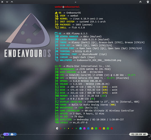The height and width of the screenshot is (140, 151).
Task: Close the terminal window with X
Action: (x=2, y=2)
